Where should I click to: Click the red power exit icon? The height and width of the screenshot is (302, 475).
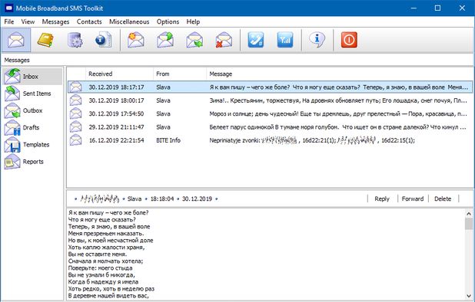pyautogui.click(x=349, y=40)
